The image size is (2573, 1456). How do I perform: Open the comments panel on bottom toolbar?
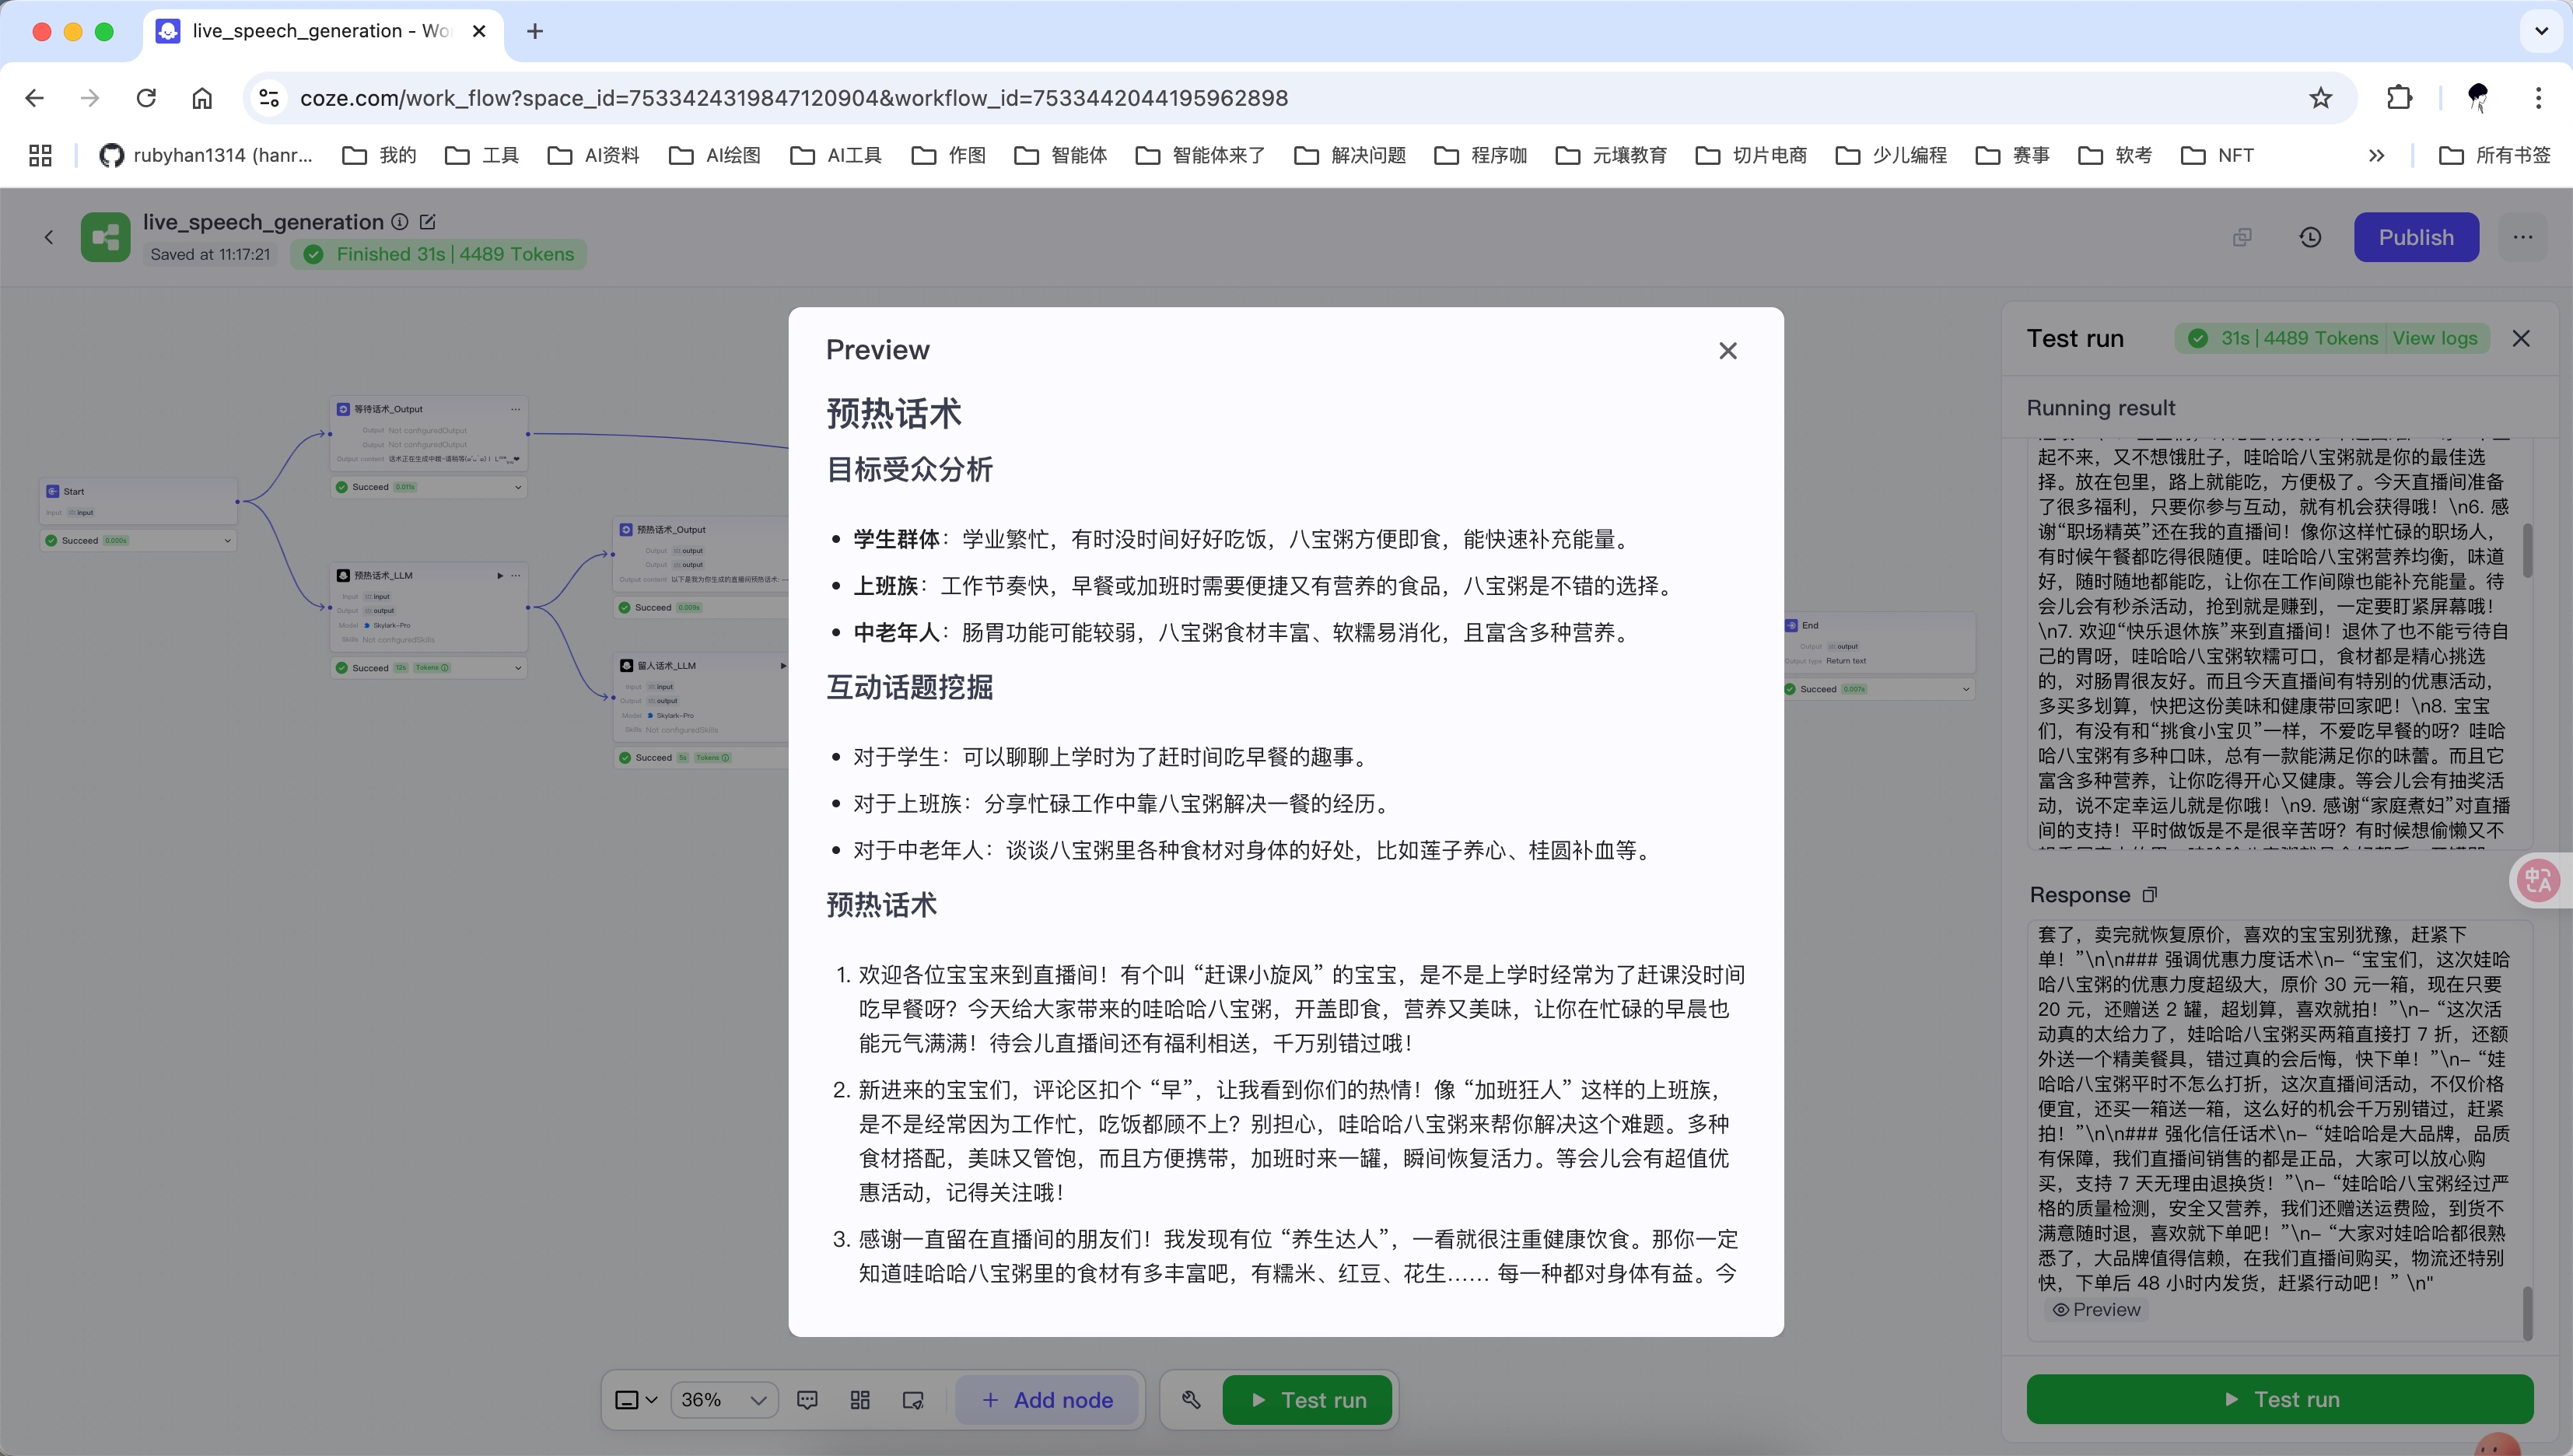[x=806, y=1399]
